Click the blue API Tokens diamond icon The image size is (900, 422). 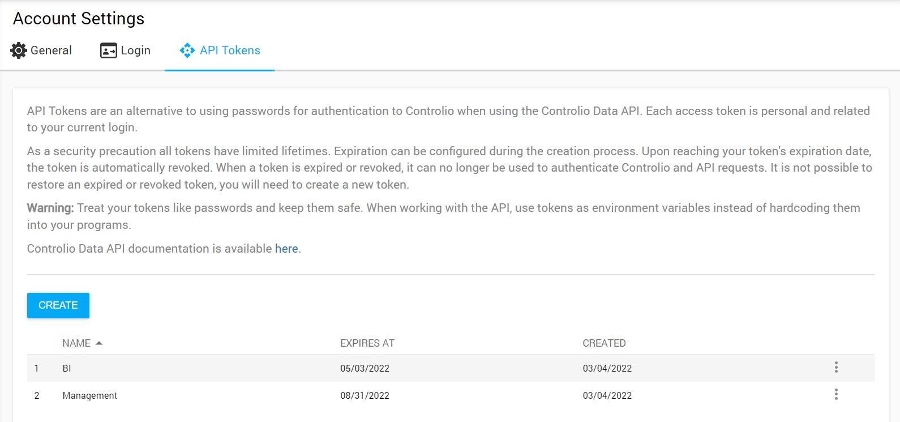[x=187, y=50]
